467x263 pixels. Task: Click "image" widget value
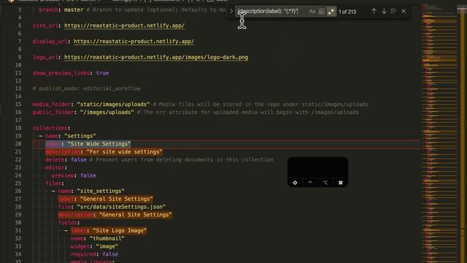107,246
